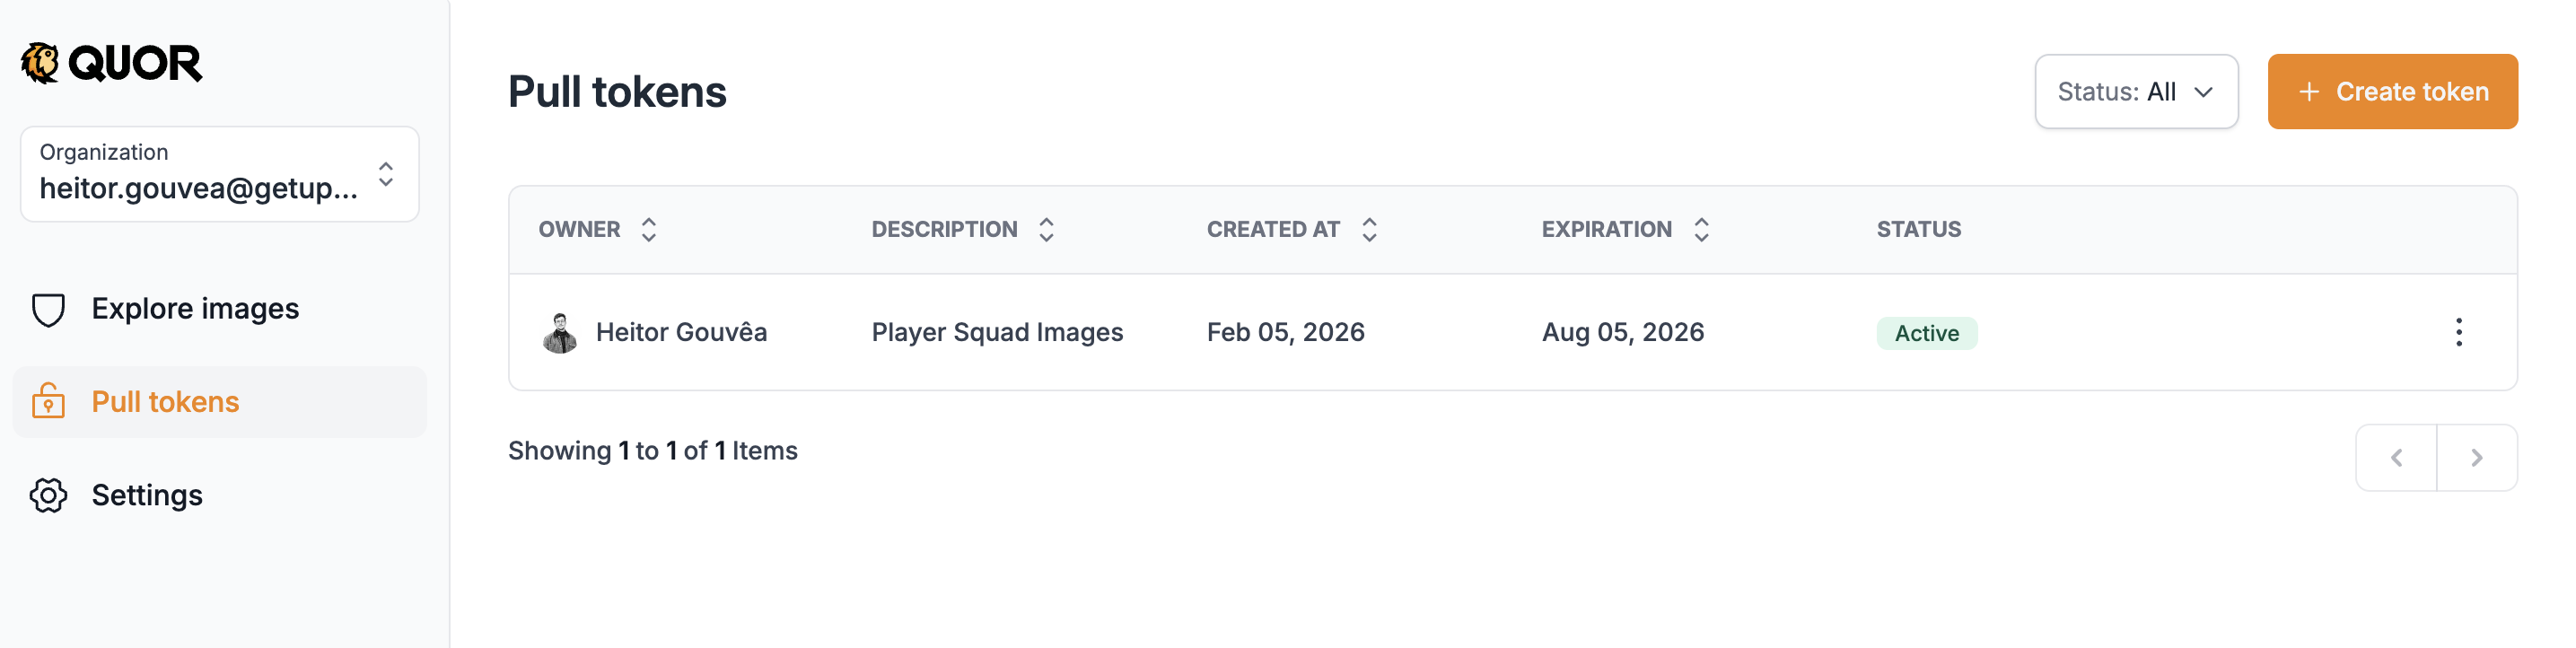The width and height of the screenshot is (2576, 648).
Task: Click the plus icon on Create token
Action: [x=2310, y=92]
